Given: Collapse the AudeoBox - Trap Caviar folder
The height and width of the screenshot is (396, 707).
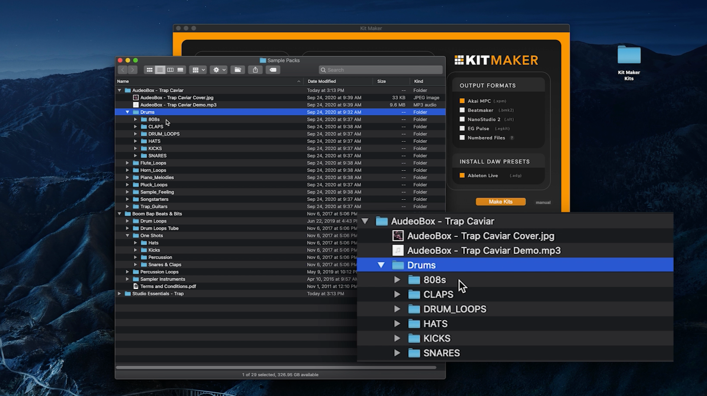Looking at the screenshot, I should (x=119, y=90).
